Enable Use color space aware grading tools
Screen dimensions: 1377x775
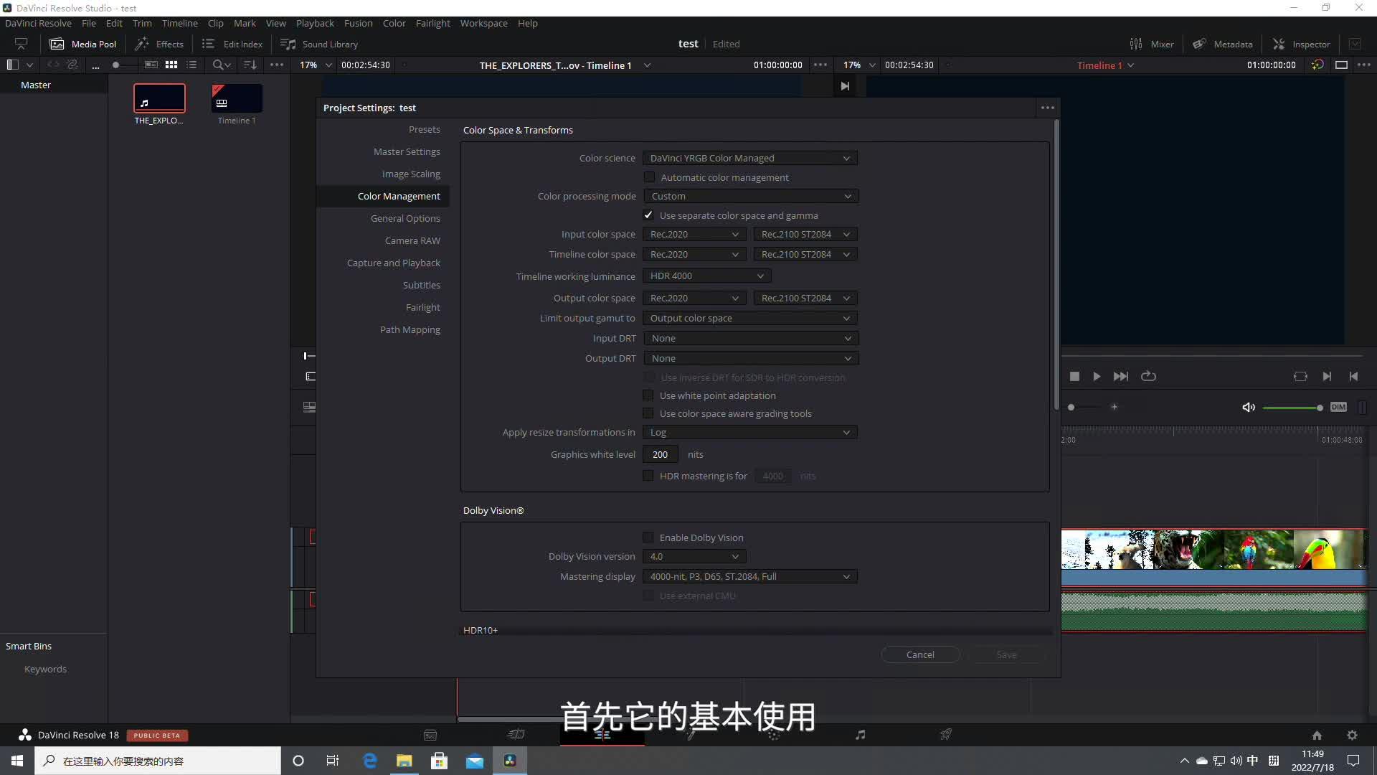[x=648, y=413]
